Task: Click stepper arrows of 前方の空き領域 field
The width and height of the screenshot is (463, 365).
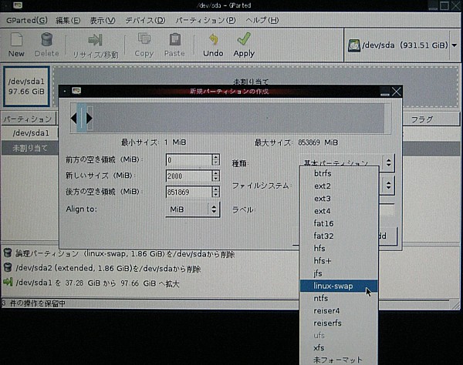Action: pyautogui.click(x=215, y=160)
